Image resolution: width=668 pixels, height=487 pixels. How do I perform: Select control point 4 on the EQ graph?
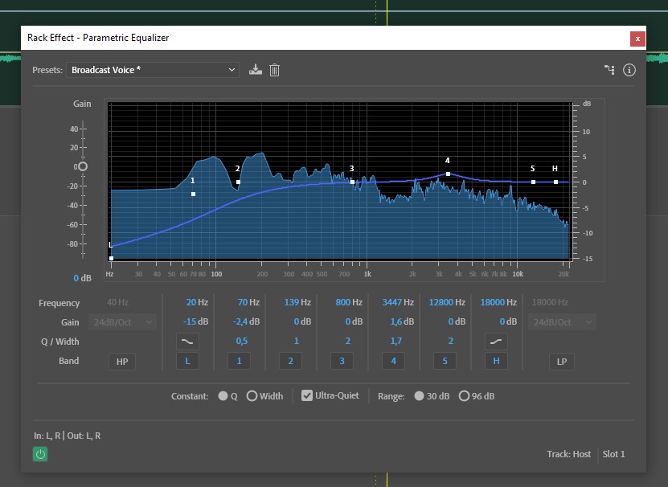click(448, 174)
